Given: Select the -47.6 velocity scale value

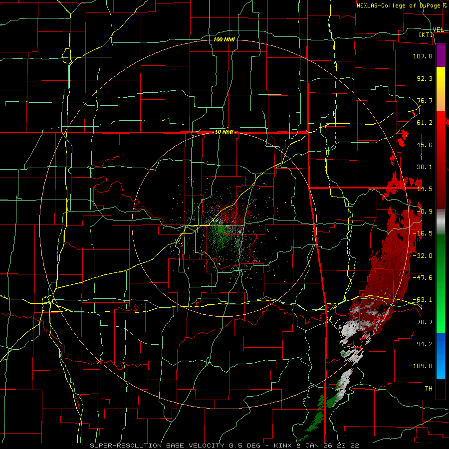Looking at the screenshot, I should [423, 278].
